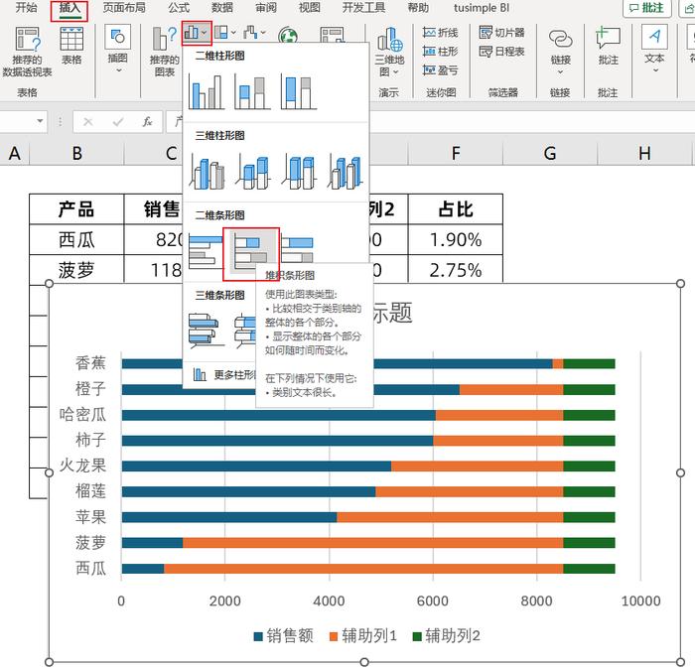
Task: Click the 批注 comment icon in ribbon
Action: tap(608, 46)
